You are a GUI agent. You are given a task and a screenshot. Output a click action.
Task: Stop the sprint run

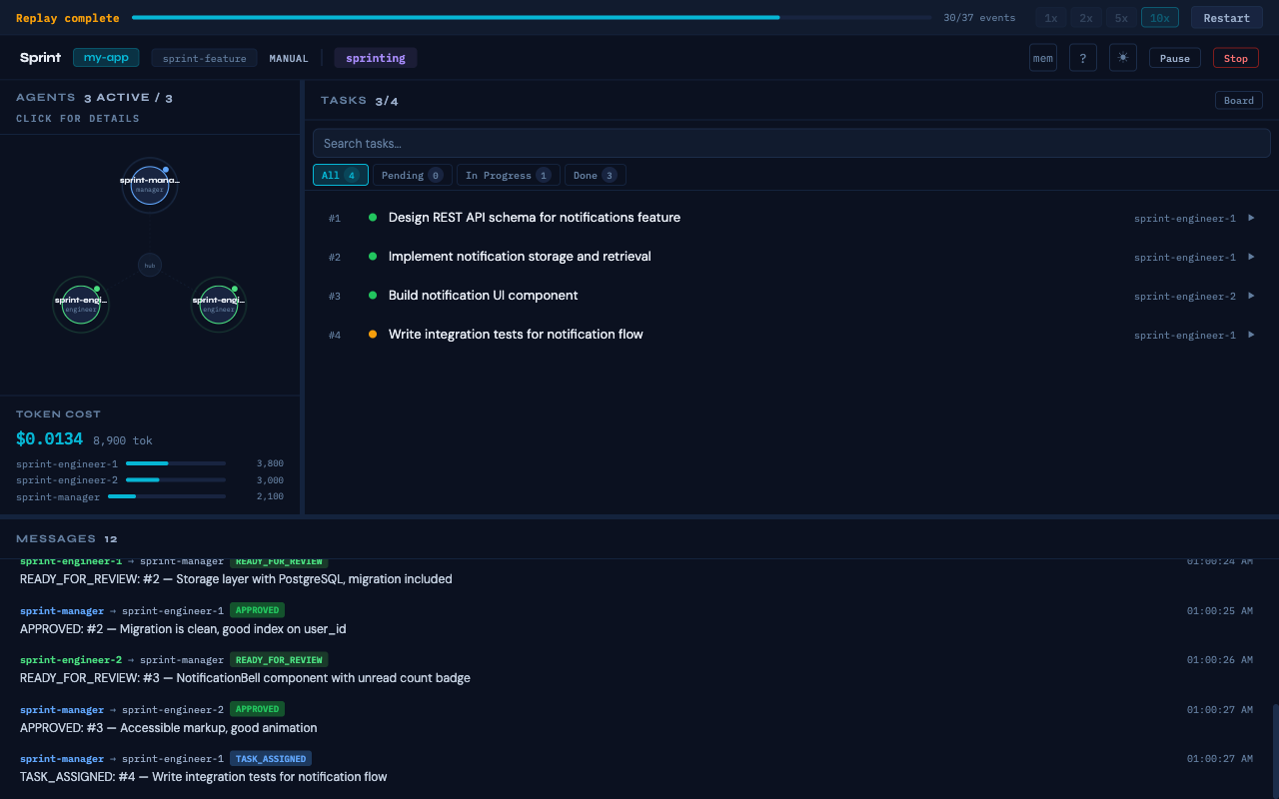[1235, 57]
